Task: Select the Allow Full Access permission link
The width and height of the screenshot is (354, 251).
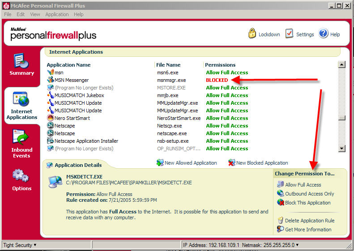Action: [x=303, y=185]
